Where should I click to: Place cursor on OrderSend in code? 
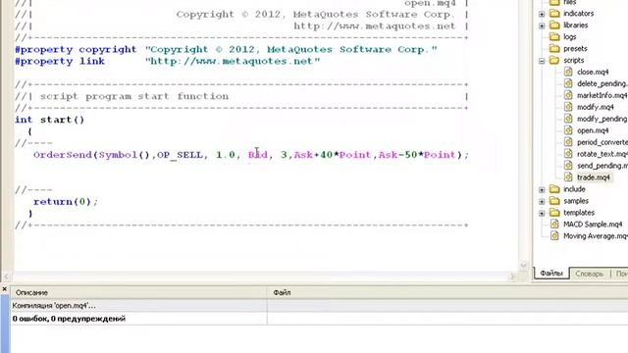click(x=63, y=155)
